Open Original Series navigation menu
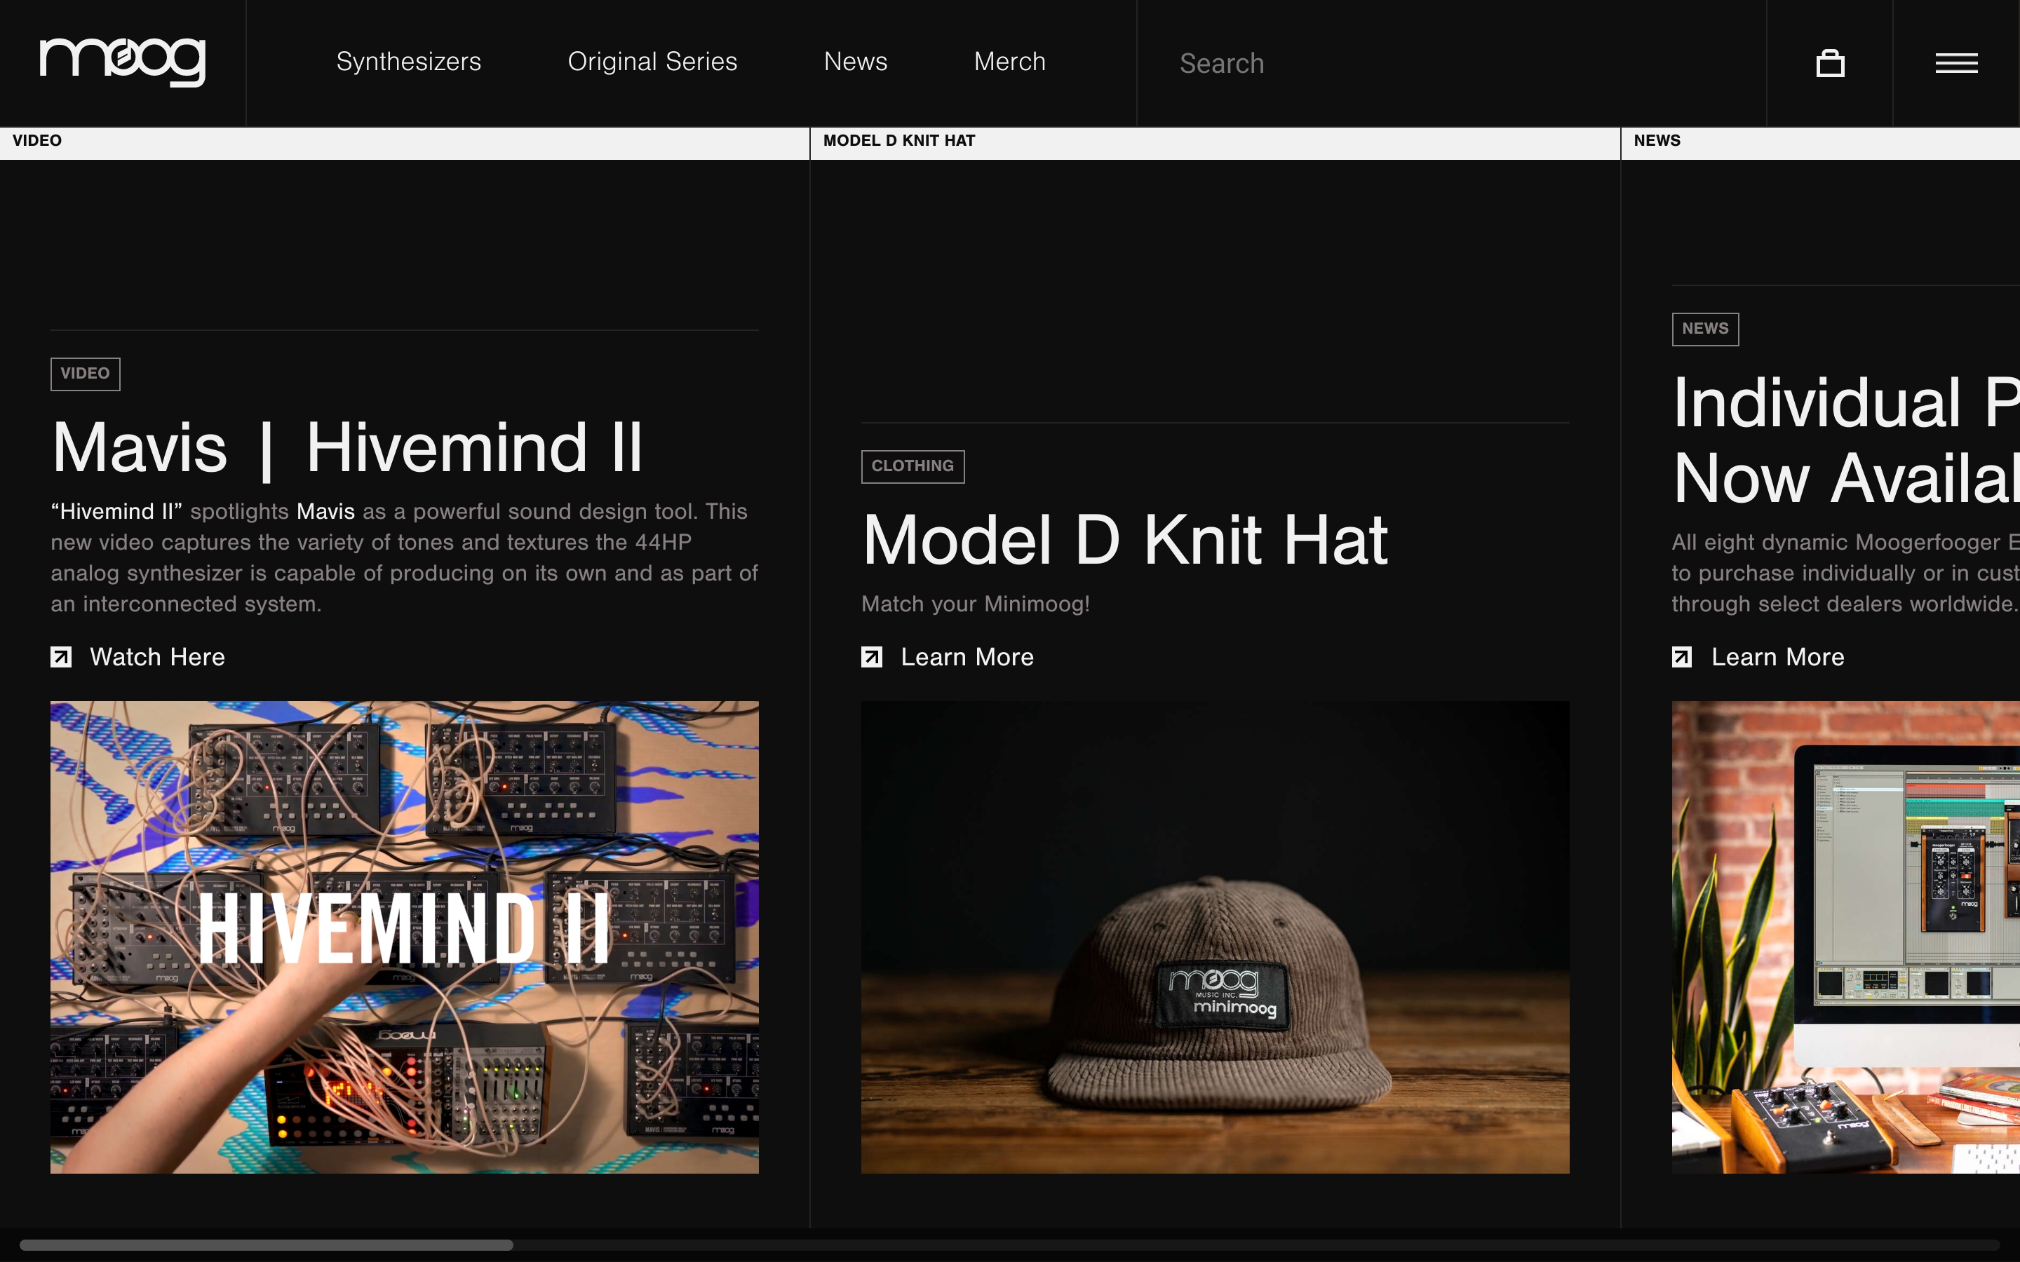Image resolution: width=2020 pixels, height=1262 pixels. [652, 62]
